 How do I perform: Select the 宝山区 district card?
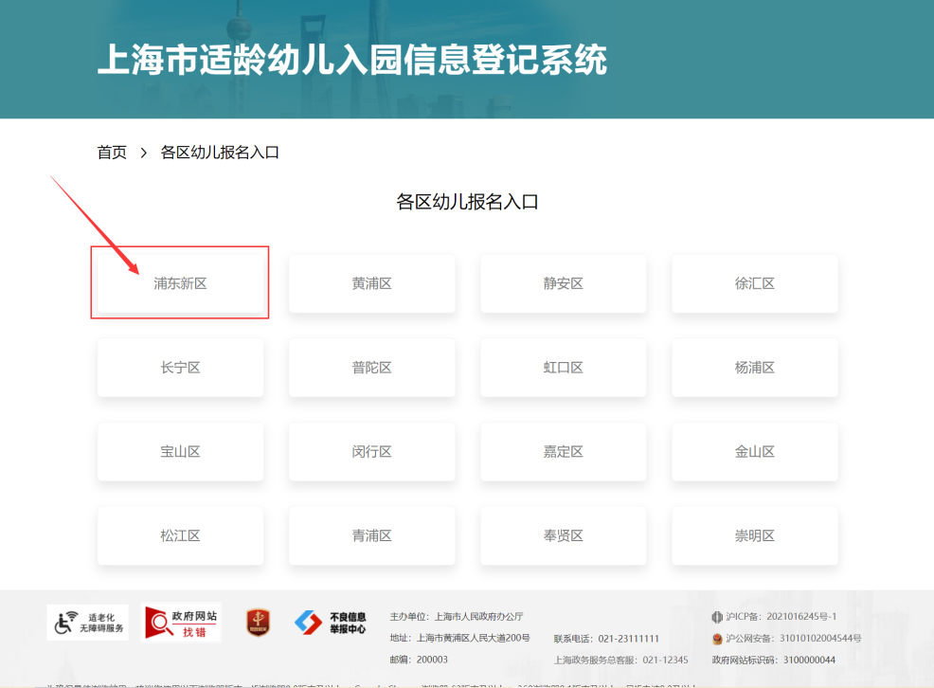click(x=180, y=452)
